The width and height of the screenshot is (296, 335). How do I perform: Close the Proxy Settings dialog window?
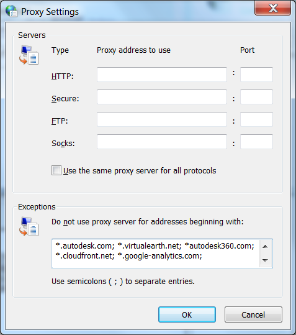tap(273, 8)
